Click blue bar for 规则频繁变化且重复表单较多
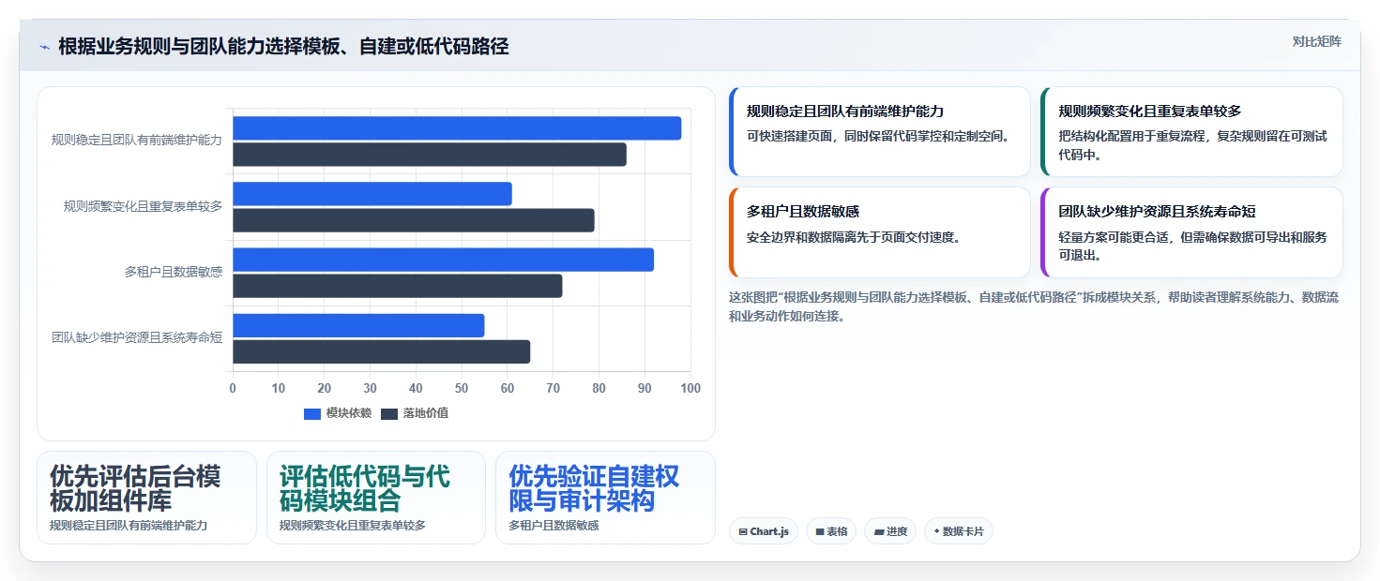 tap(372, 194)
